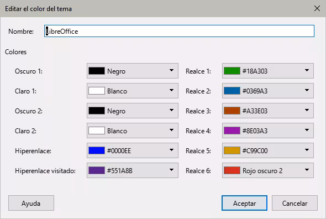Open the Hiperenlace visitado color dropdown
The height and width of the screenshot is (219, 326).
coord(133,170)
